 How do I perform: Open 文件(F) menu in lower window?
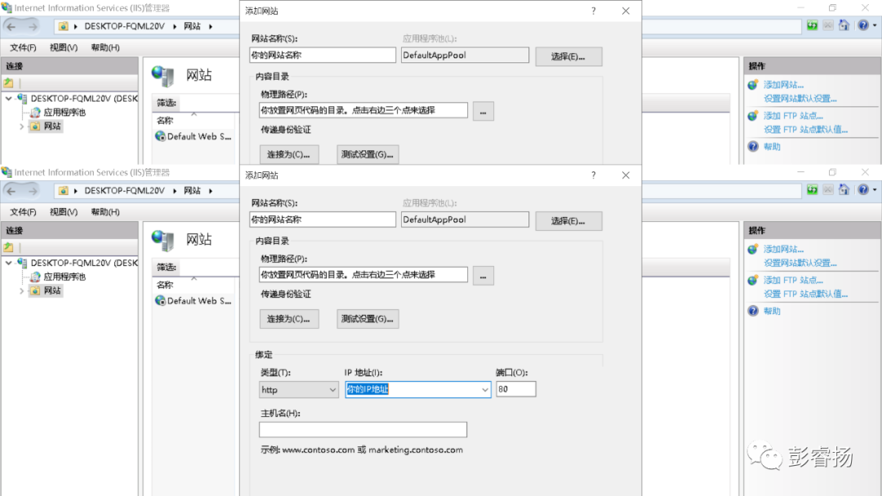tap(23, 212)
